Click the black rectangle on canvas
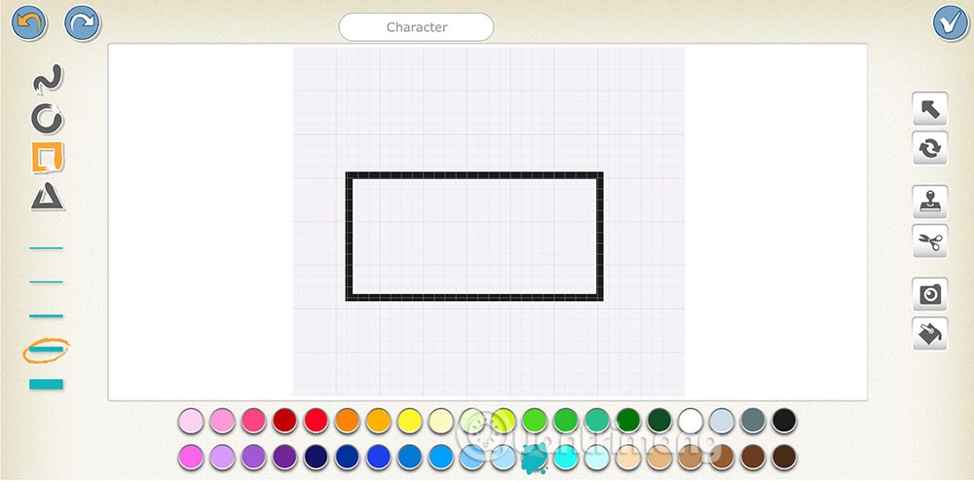 [474, 237]
